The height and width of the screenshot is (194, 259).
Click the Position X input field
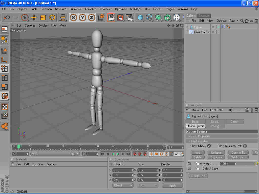coord(123,170)
